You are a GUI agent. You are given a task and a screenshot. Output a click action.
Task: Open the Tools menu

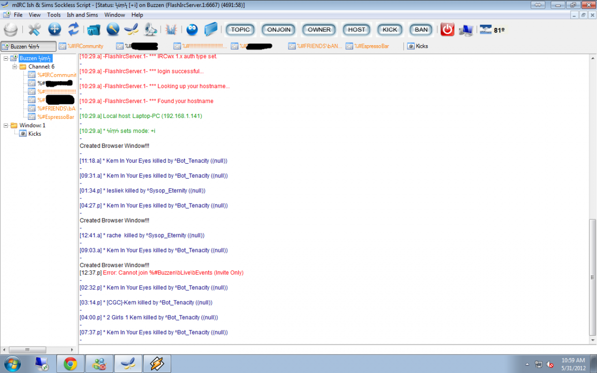54,15
